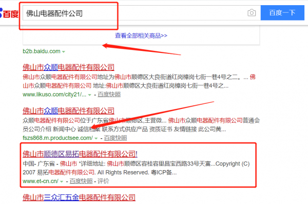
Task: Open 查看全部相关商品>> link
Action: coord(141,35)
